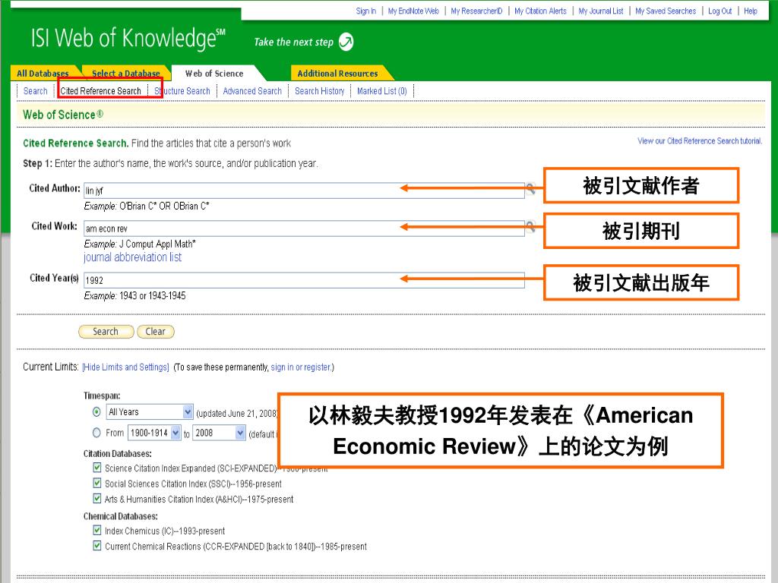
Task: Open the Advanced Search sub-tab
Action: pos(252,91)
